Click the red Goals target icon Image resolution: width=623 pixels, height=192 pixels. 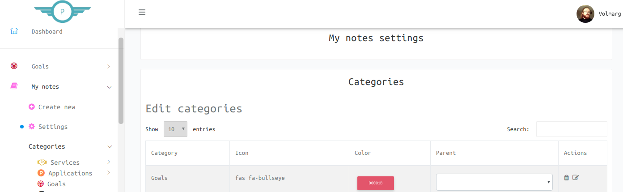(x=14, y=66)
